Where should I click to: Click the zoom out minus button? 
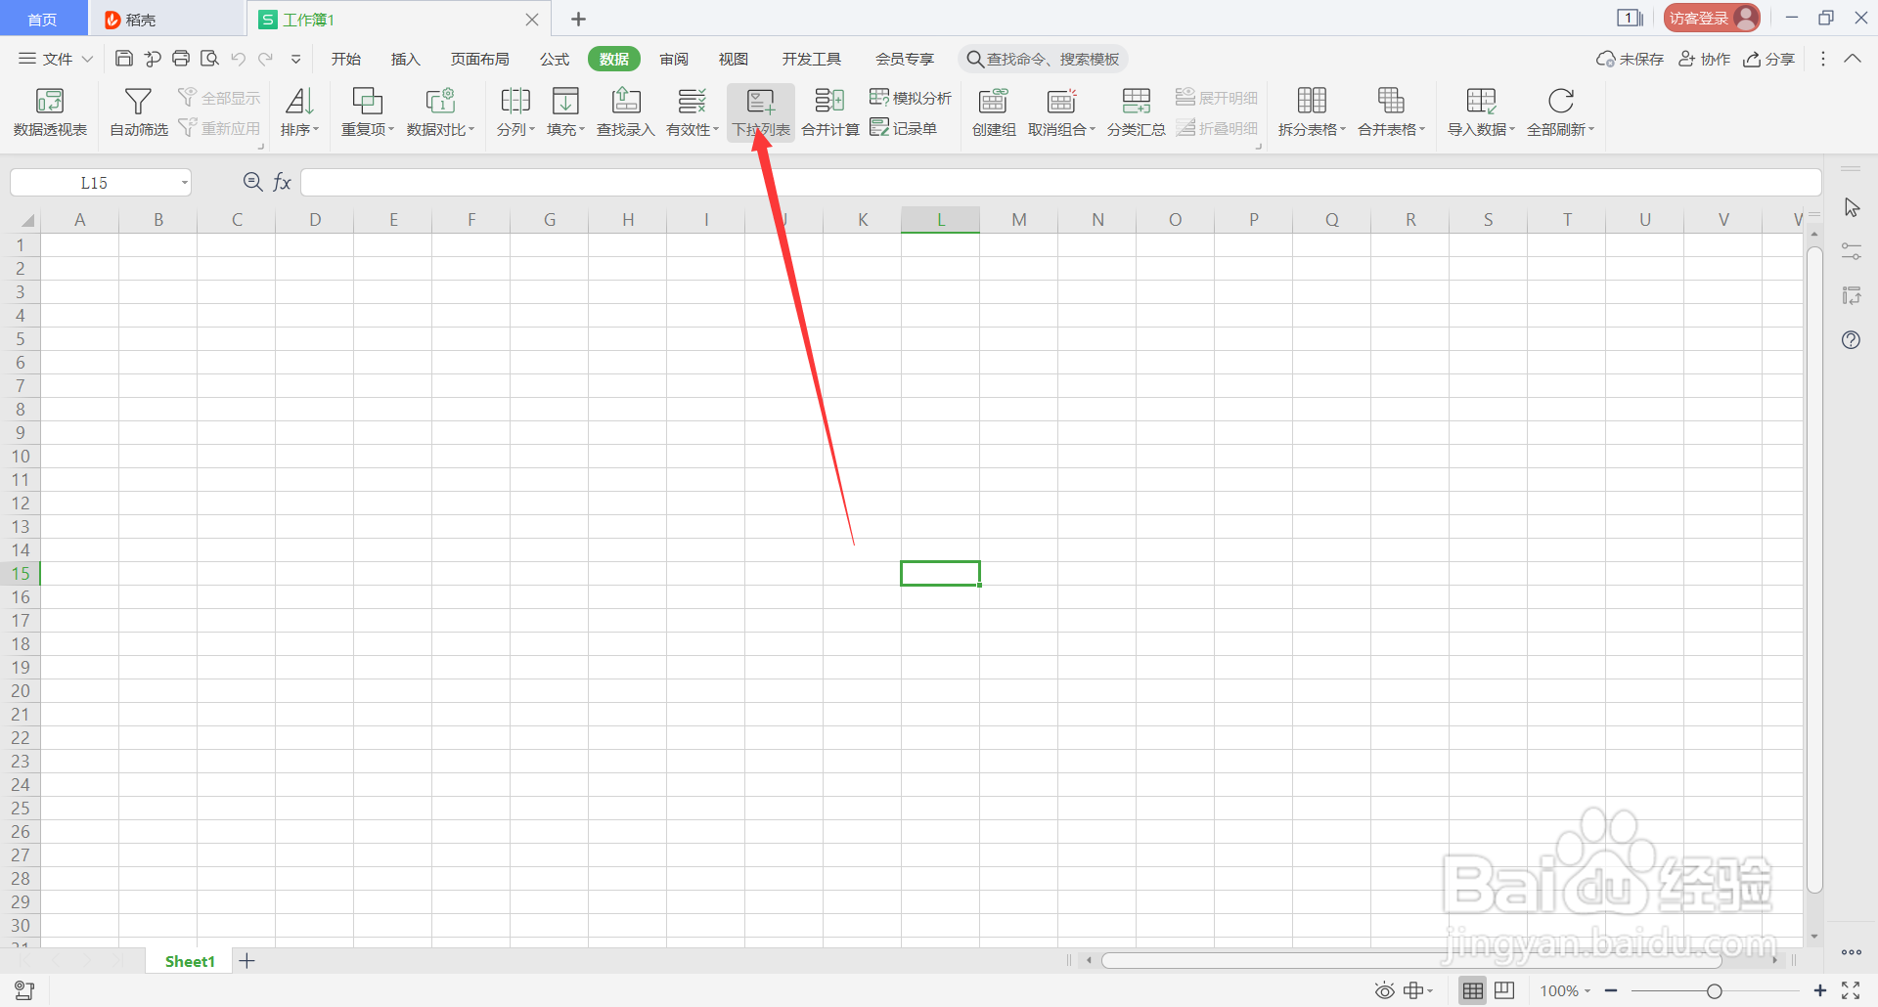click(x=1611, y=990)
